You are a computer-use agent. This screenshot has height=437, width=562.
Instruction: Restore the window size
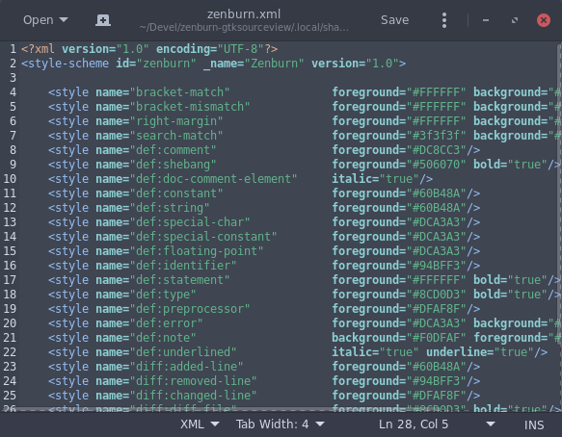click(x=515, y=20)
